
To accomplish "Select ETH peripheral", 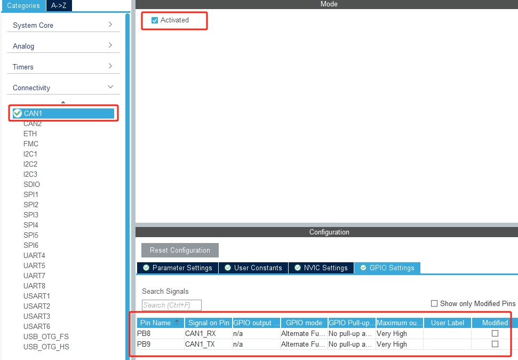I will click(30, 134).
